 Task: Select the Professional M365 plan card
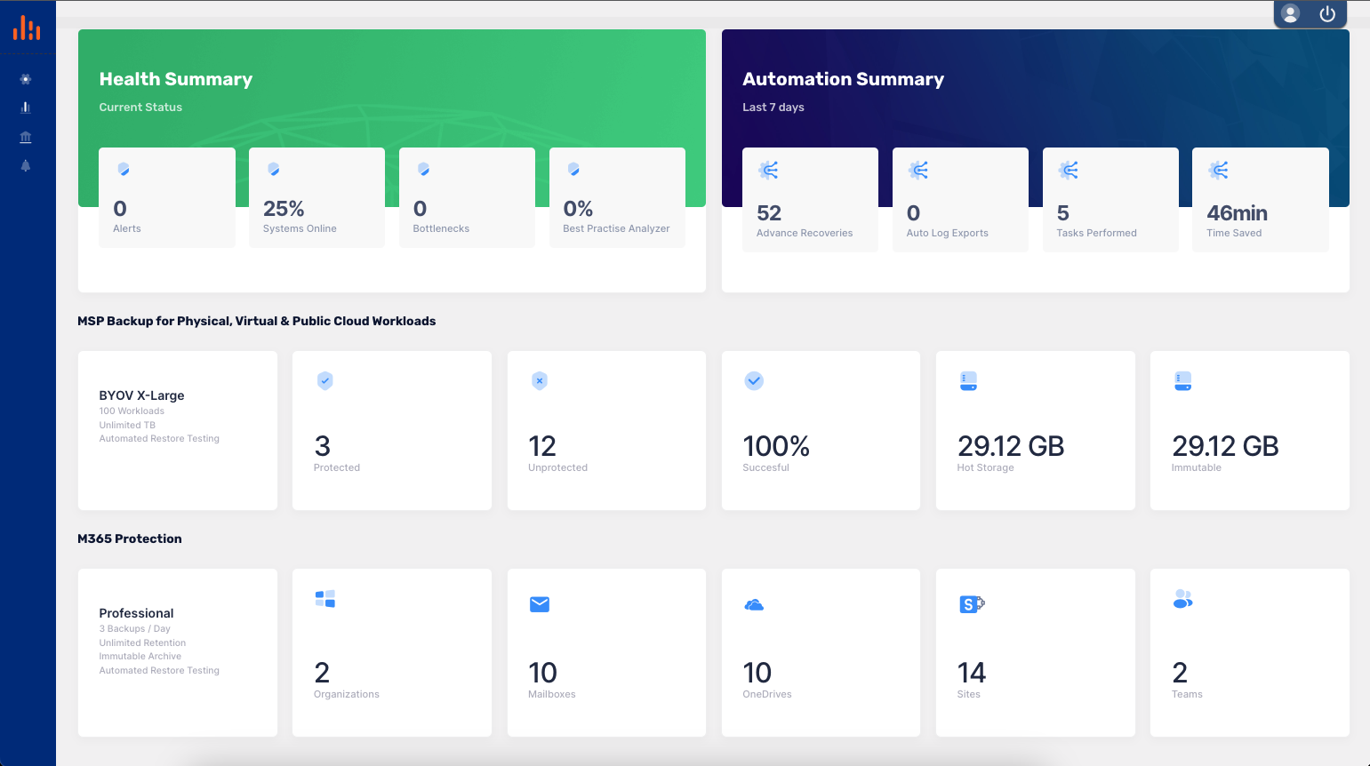point(178,653)
